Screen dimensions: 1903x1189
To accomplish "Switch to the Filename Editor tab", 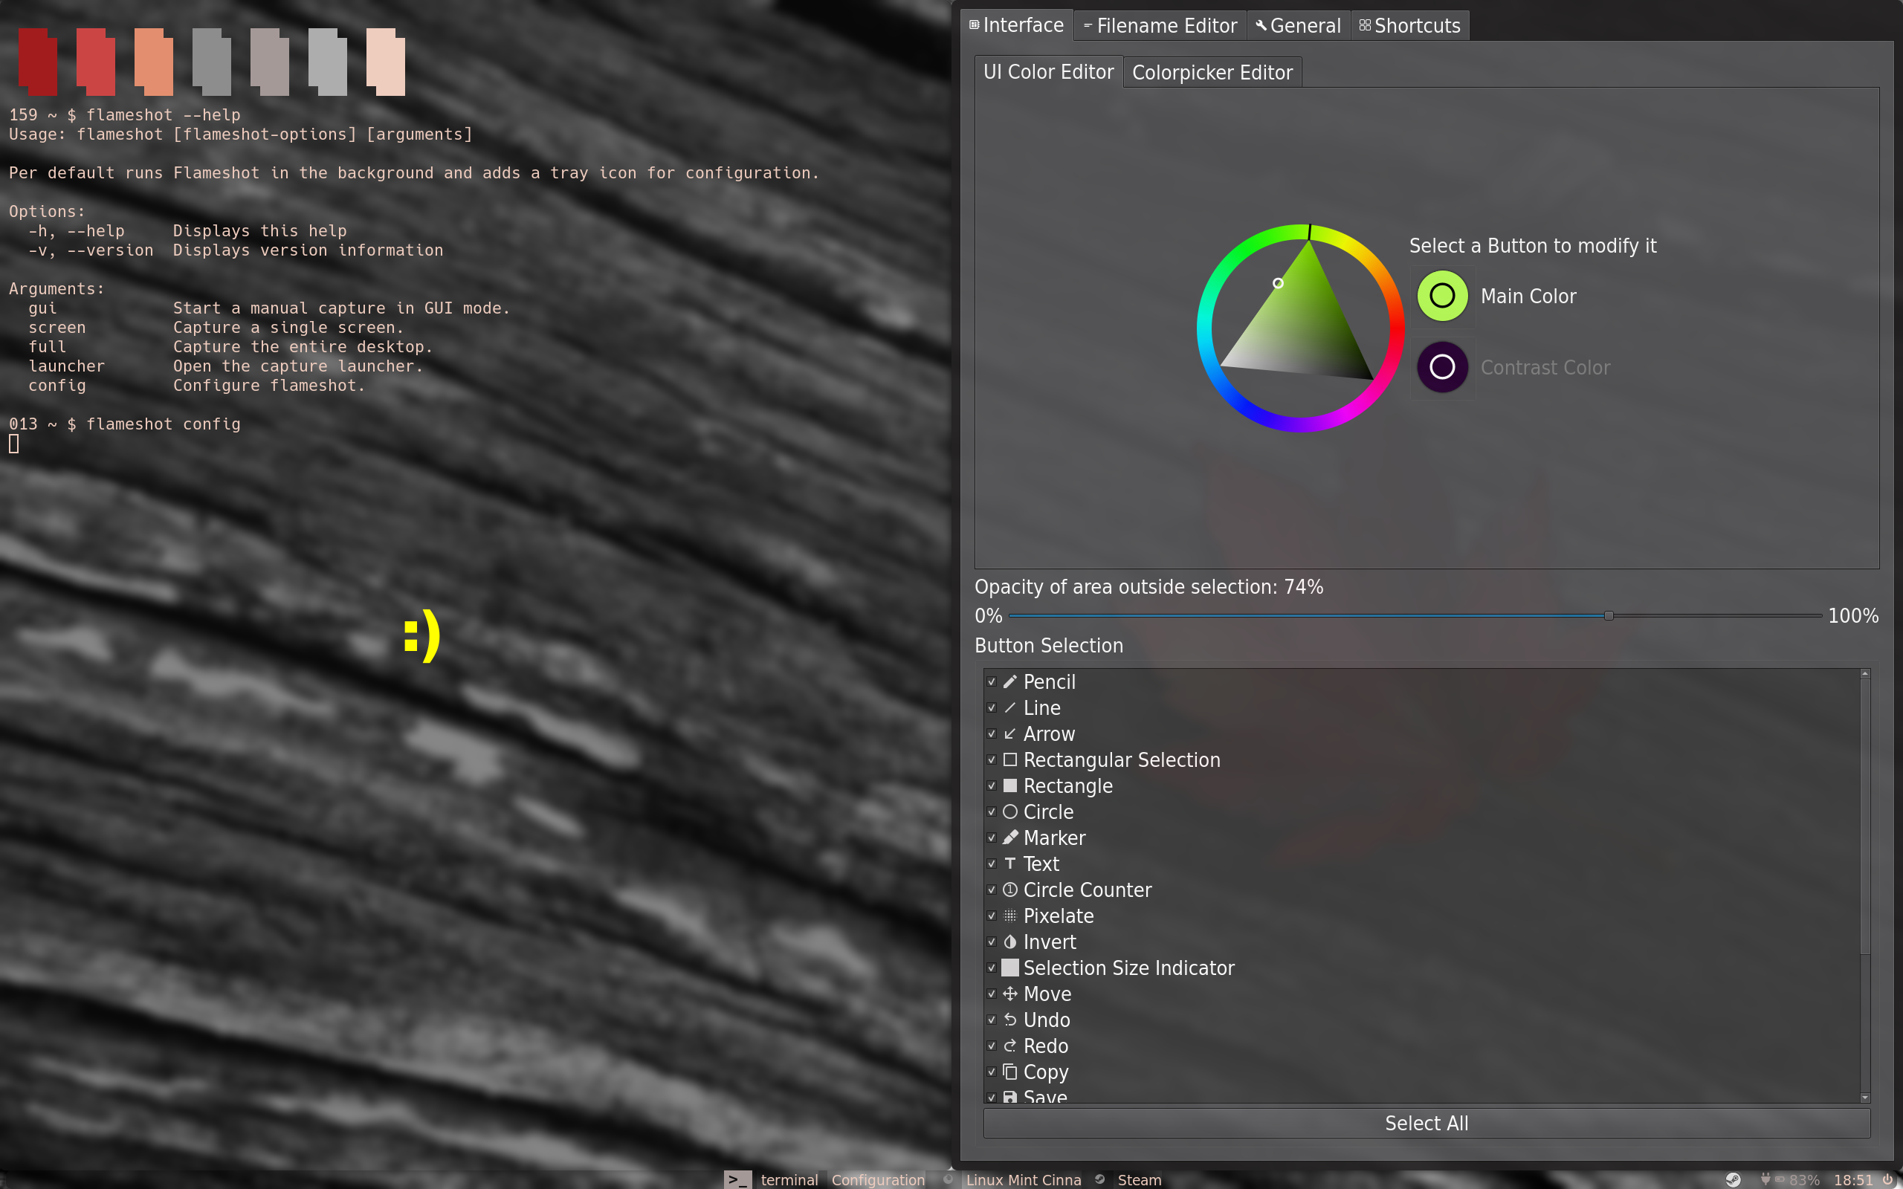I will 1160,26.
